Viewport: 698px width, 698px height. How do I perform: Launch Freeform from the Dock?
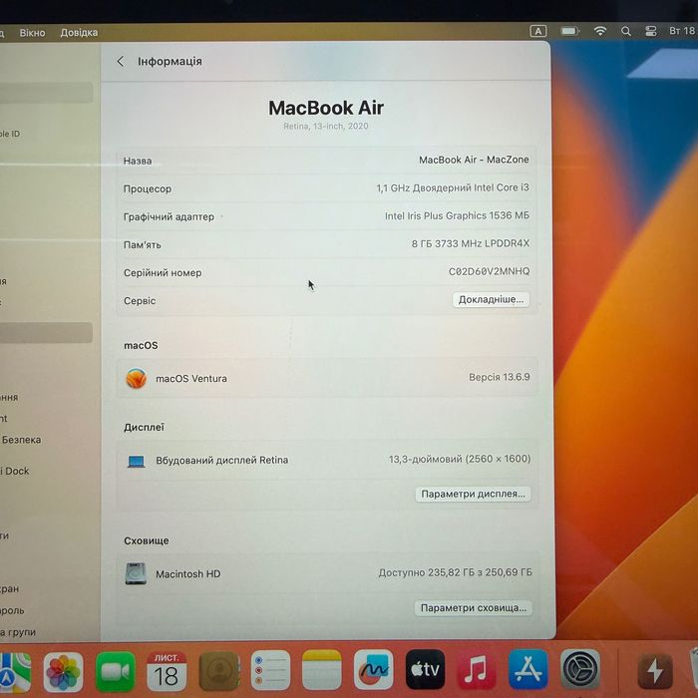click(x=373, y=669)
